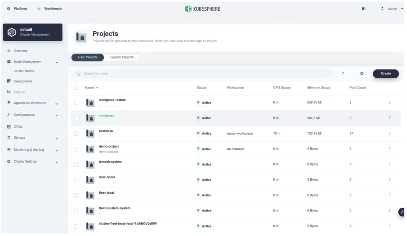Focus the Search by name field
Image resolution: width=407 pixels, height=236 pixels.
coord(203,74)
